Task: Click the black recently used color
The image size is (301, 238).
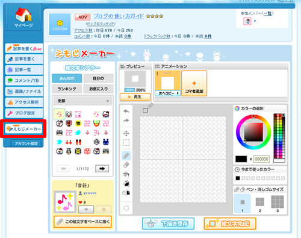Action: tap(238, 178)
